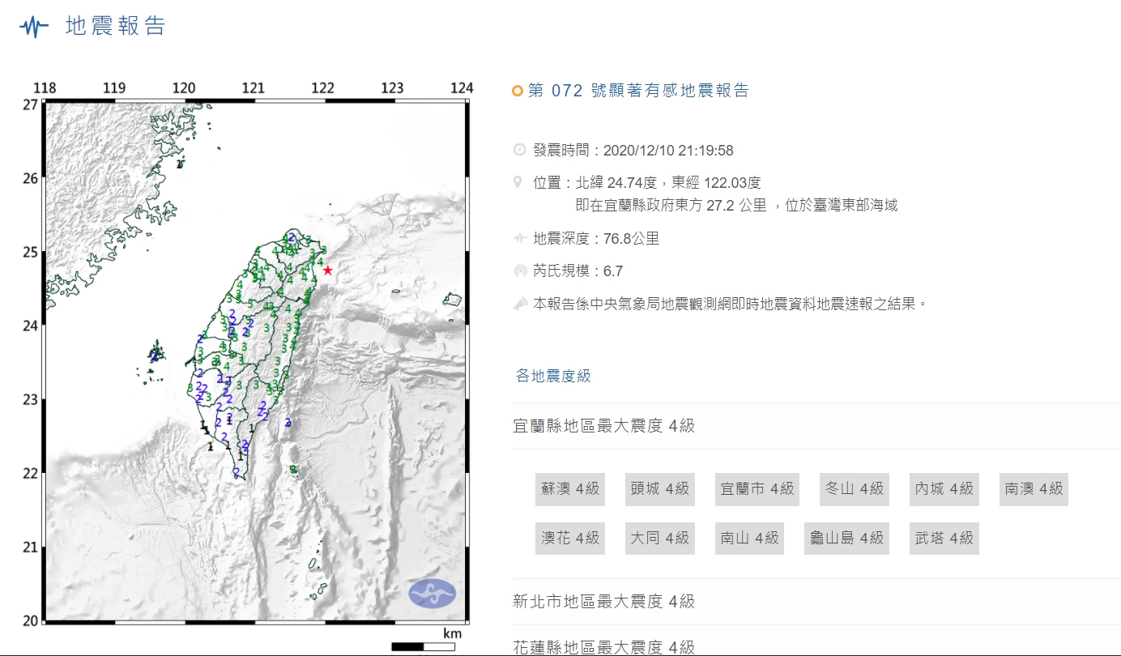Click the clock icon next to 發震時間

519,150
